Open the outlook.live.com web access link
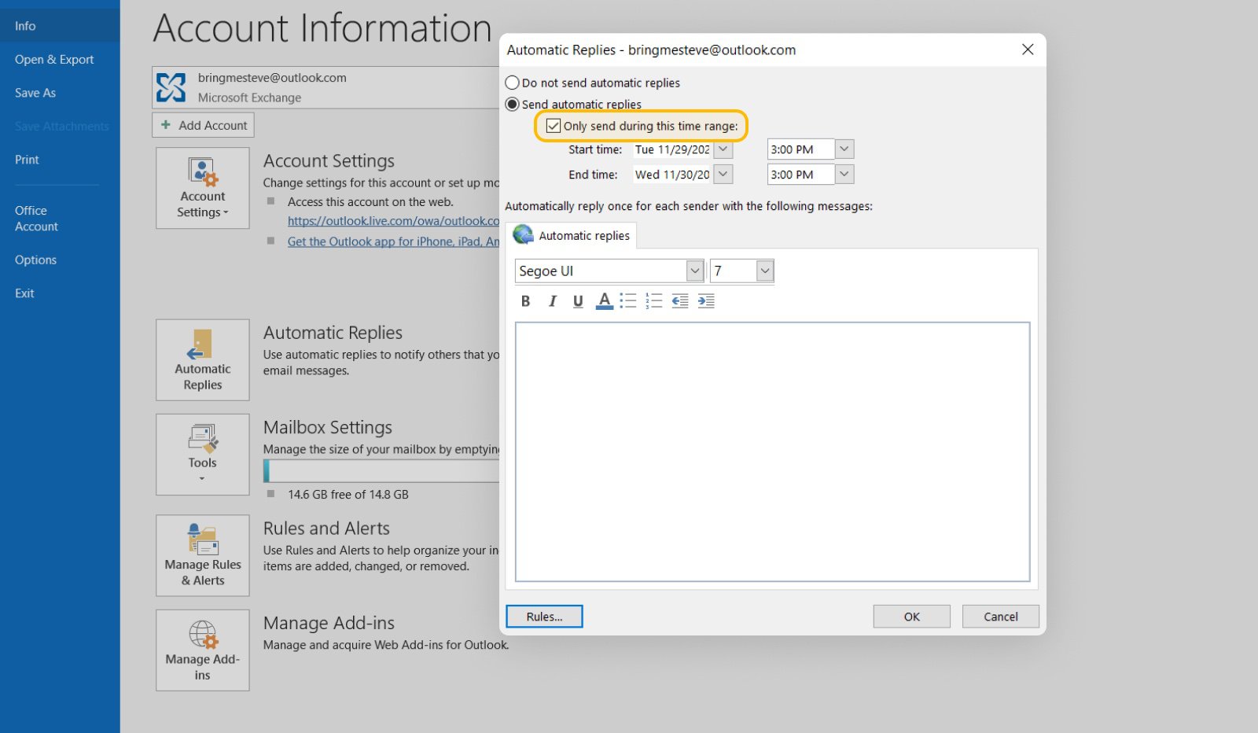The height and width of the screenshot is (733, 1258). (x=393, y=221)
